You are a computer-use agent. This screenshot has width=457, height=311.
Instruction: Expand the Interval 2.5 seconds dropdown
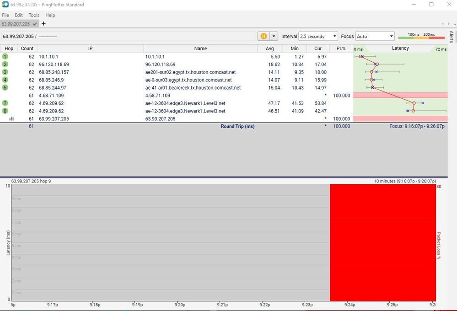click(318, 36)
